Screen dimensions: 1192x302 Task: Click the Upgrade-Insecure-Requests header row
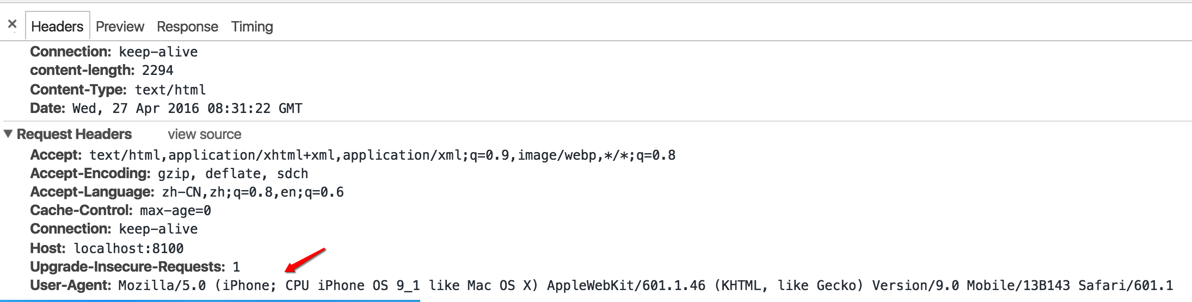(134, 267)
